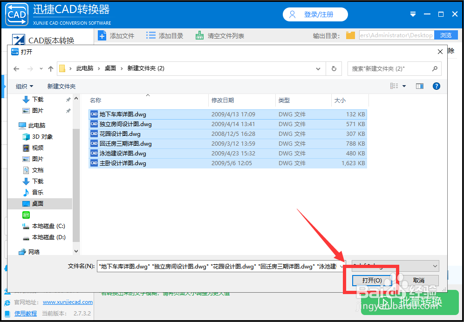Click the 取消 button
The image size is (464, 322).
[x=419, y=280]
